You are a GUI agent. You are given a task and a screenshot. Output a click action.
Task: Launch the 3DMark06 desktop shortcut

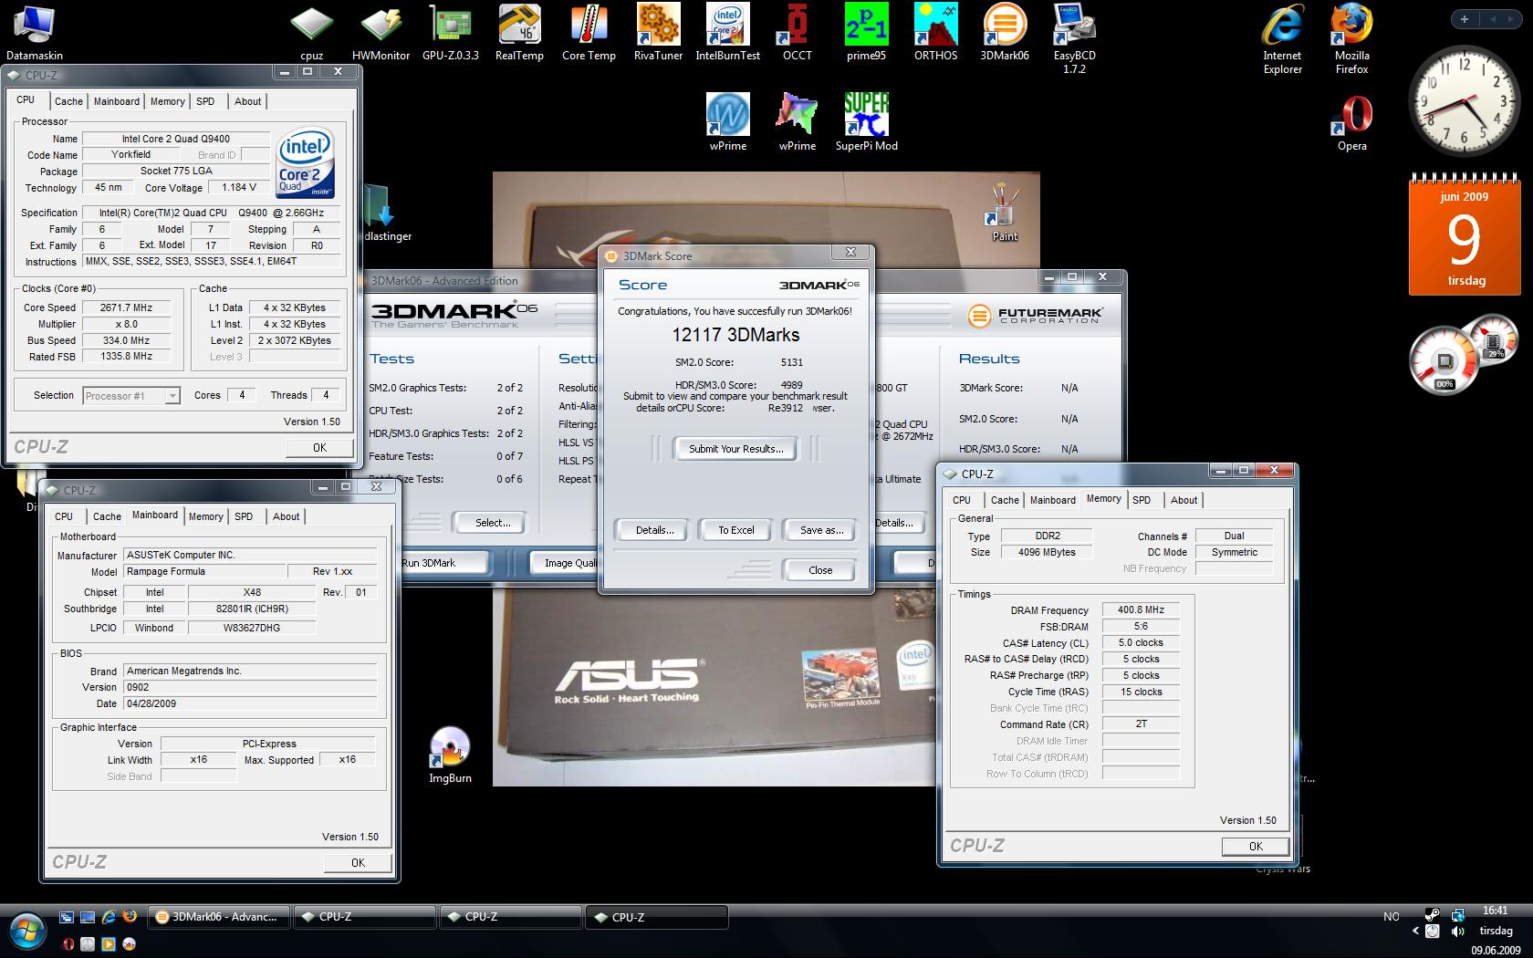1005,33
